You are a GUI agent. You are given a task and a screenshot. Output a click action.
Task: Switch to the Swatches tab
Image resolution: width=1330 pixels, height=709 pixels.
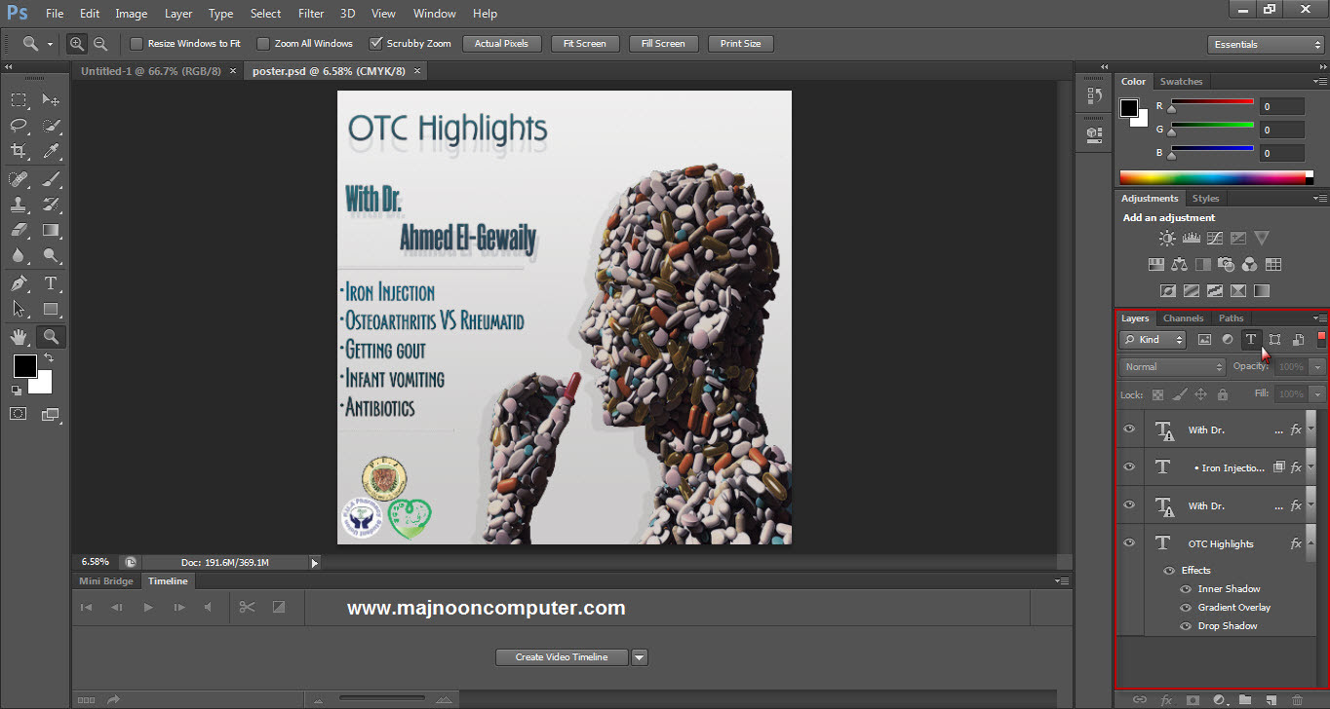pyautogui.click(x=1181, y=82)
